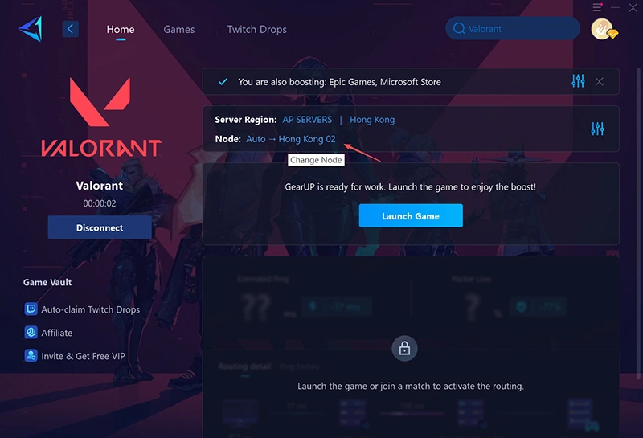Change server region AP SERVERS

tap(307, 119)
